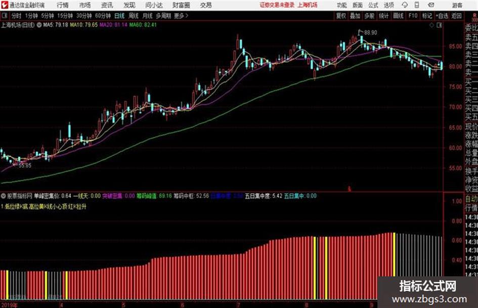This screenshot has height=308, width=478.
Task: Switch to the 1分钟 period tab
Action: [x=31, y=16]
